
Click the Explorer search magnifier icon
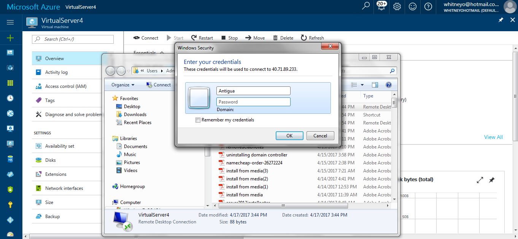(392, 71)
